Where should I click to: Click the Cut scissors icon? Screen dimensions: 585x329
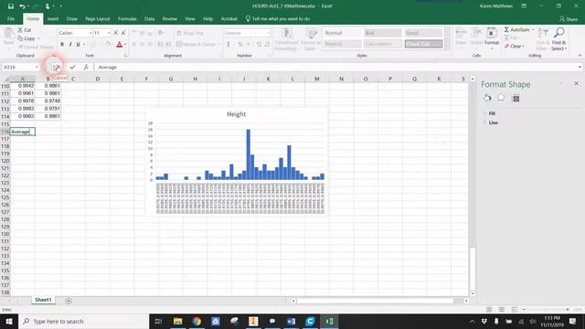point(20,30)
